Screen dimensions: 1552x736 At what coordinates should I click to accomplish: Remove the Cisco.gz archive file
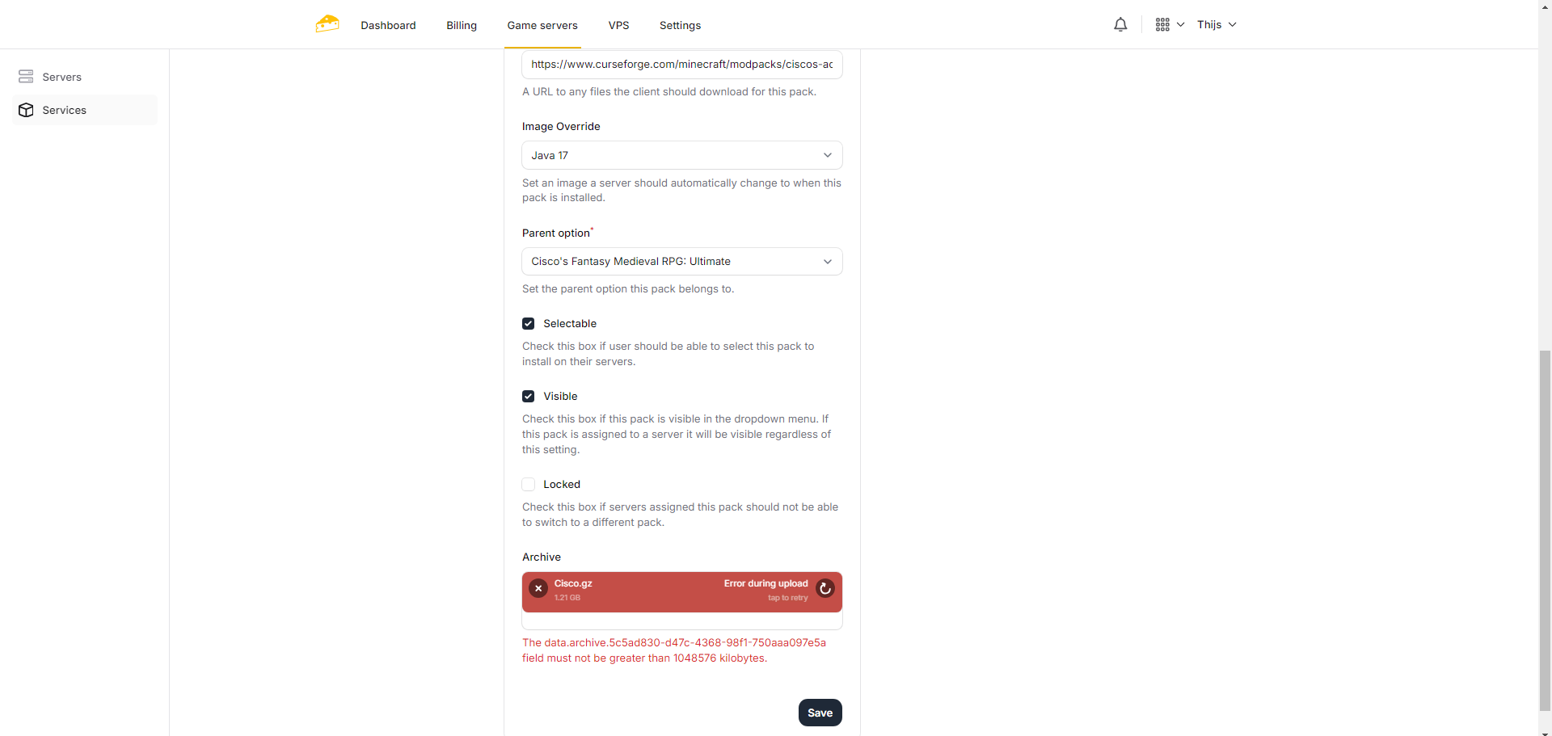pyautogui.click(x=538, y=589)
